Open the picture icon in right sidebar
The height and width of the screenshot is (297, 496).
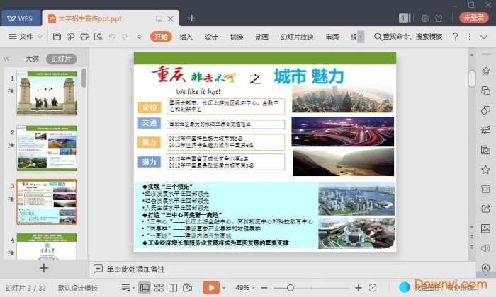(485, 228)
